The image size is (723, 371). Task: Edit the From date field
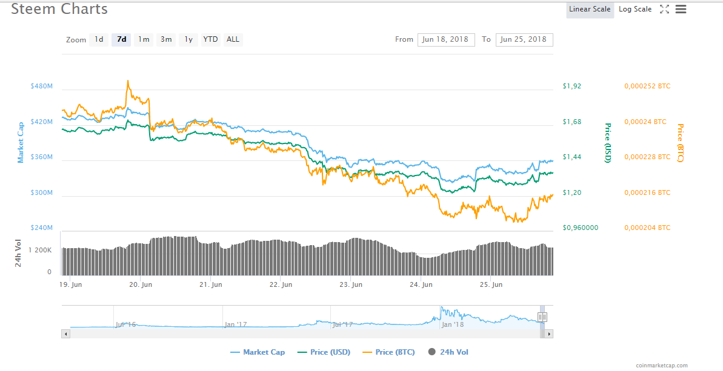pos(446,39)
